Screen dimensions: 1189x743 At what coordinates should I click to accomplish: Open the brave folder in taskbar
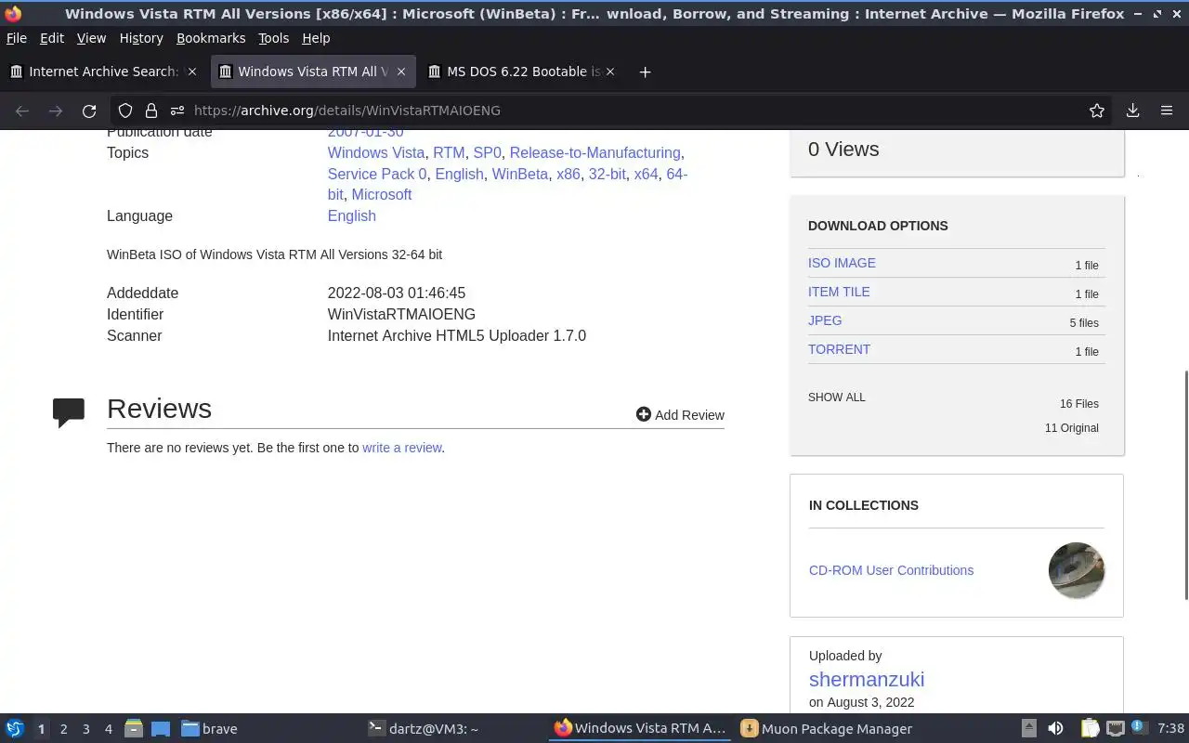209,729
